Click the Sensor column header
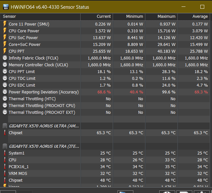The height and width of the screenshot is (193, 212). pos(40,16)
